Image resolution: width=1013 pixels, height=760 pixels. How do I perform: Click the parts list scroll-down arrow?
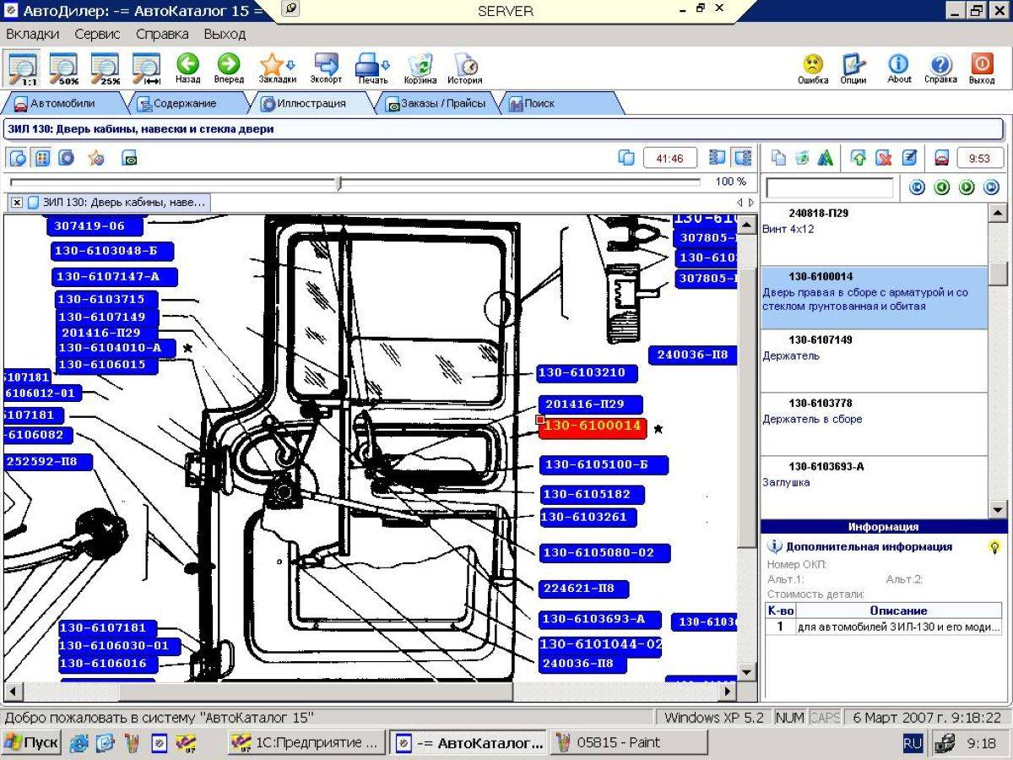(x=998, y=509)
